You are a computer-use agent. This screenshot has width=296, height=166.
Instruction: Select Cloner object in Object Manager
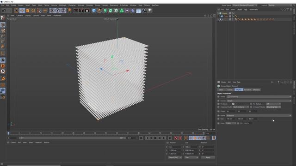224,13
